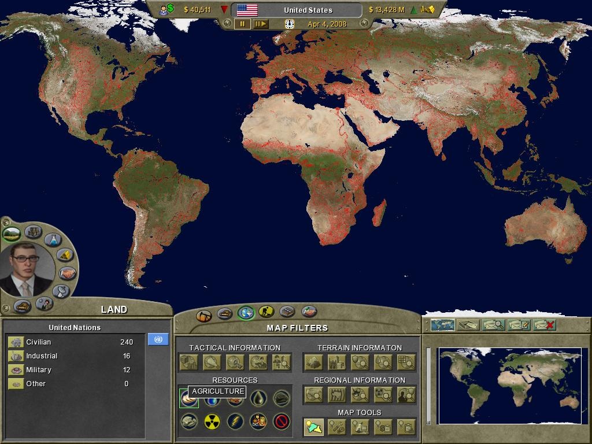Open the Diplomacy handshake icon
Viewport: 592px width, 444px height.
(x=66, y=273)
